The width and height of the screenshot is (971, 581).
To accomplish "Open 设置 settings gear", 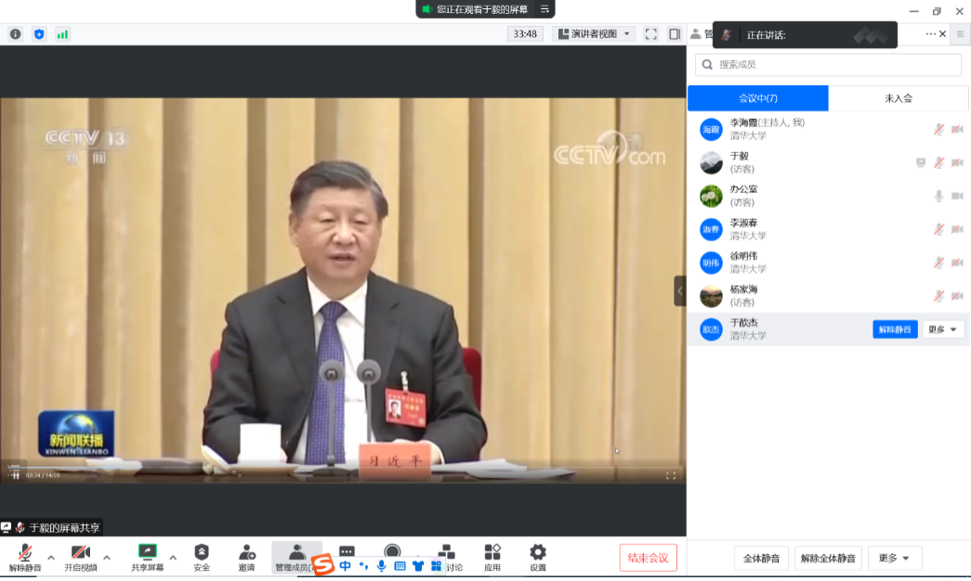I will pyautogui.click(x=537, y=558).
